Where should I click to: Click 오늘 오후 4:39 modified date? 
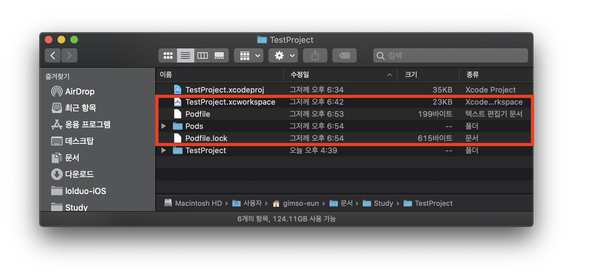point(313,151)
